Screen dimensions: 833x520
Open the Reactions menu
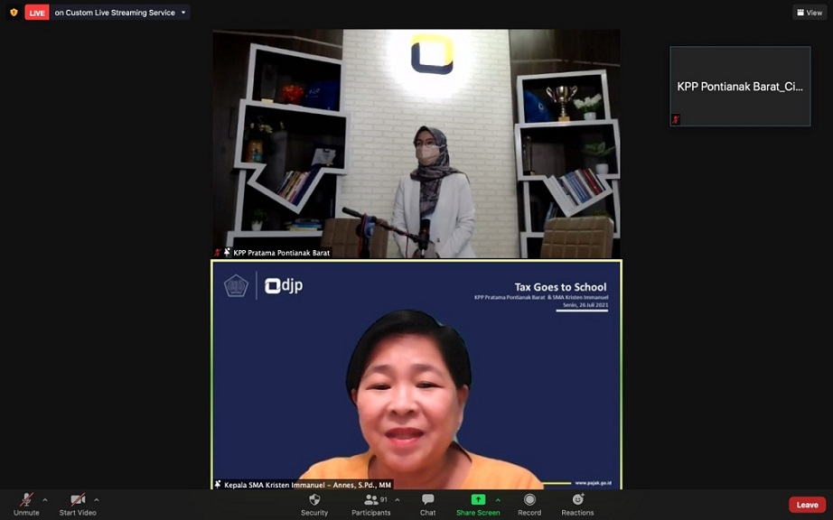pyautogui.click(x=577, y=500)
